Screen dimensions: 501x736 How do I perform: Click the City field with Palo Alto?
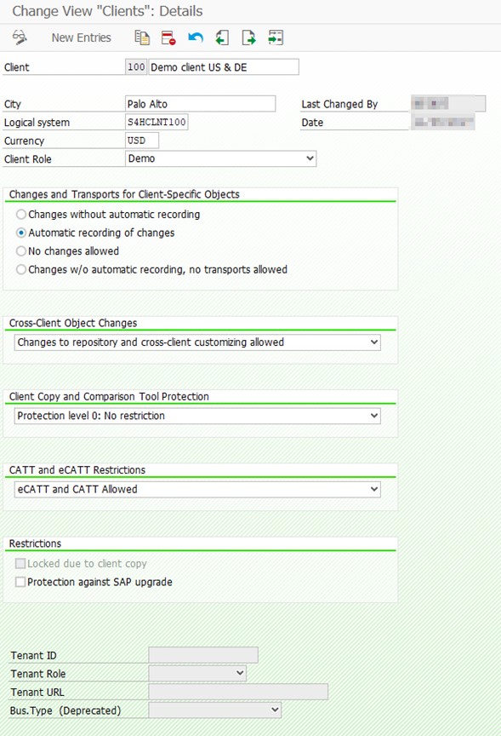(x=201, y=104)
